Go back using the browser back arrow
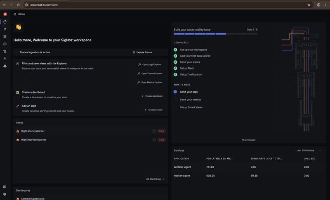This screenshot has width=330, height=200. (x=5, y=5)
